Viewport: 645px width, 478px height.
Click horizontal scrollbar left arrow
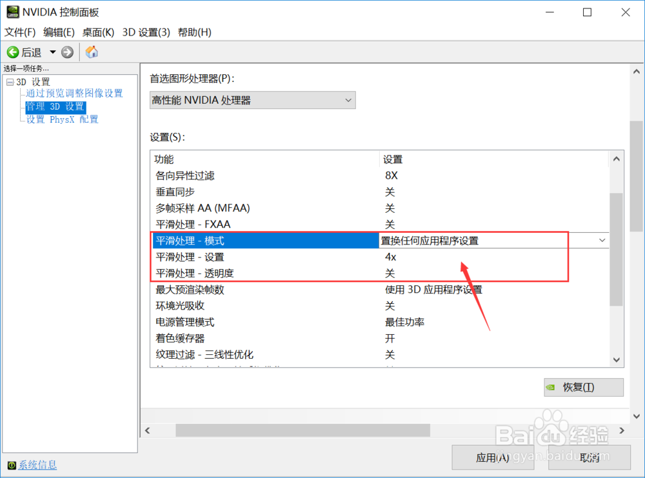coord(148,431)
